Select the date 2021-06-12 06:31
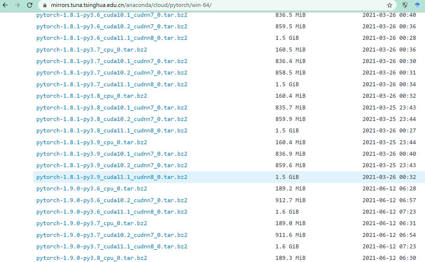Viewport: 425px width, 262px height. point(389,224)
